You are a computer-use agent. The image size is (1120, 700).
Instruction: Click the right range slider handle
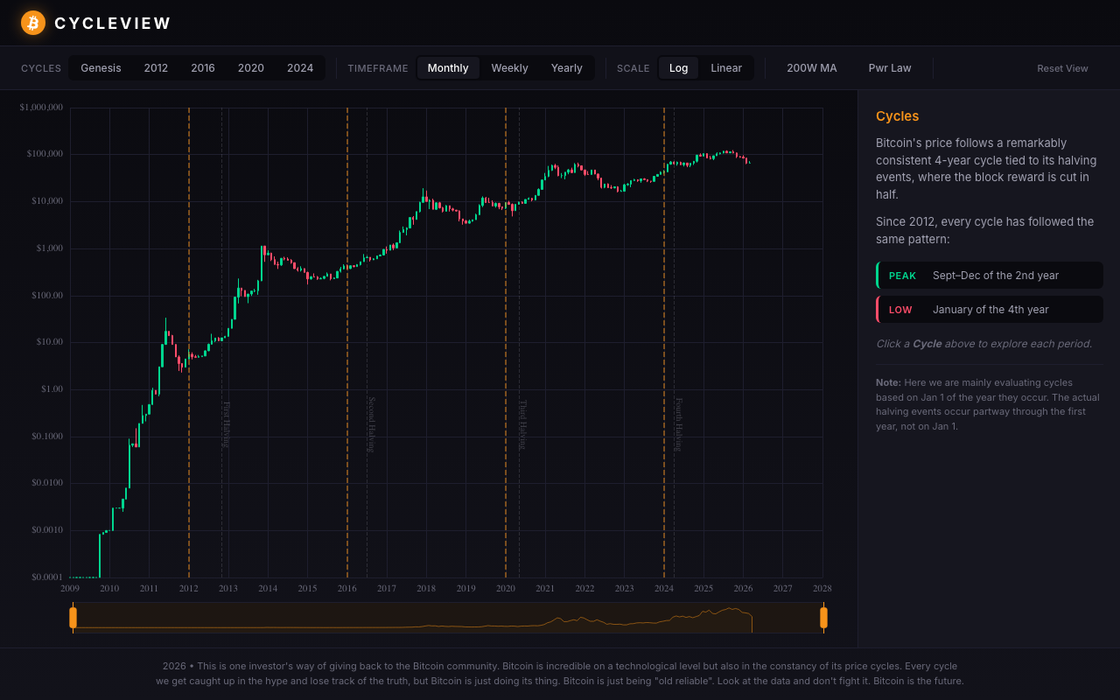tap(823, 618)
